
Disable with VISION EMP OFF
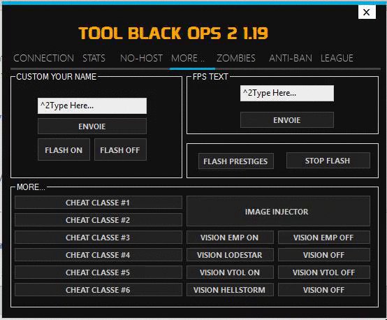324,238
